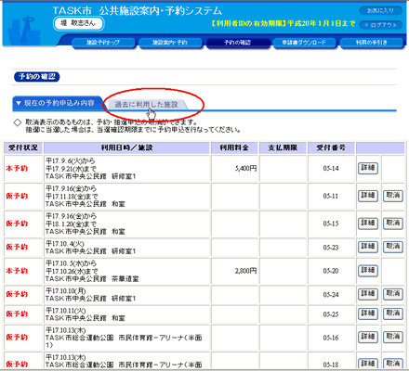Cancel reservation 05-11 with 取消
The height and width of the screenshot is (371, 409).
pos(393,196)
